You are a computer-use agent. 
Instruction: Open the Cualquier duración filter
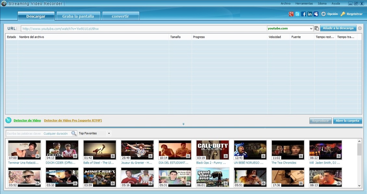point(56,133)
